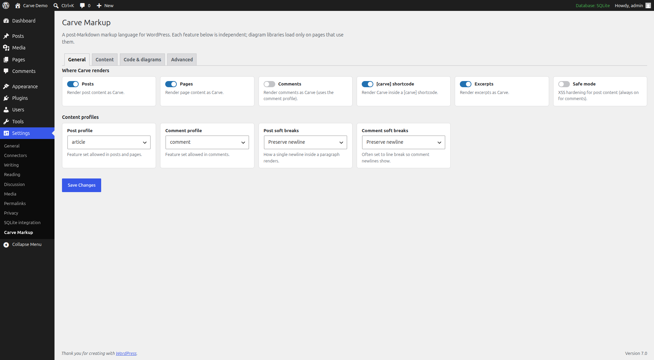Image resolution: width=654 pixels, height=360 pixels.
Task: Open the Comment profile dropdown
Action: click(x=207, y=142)
